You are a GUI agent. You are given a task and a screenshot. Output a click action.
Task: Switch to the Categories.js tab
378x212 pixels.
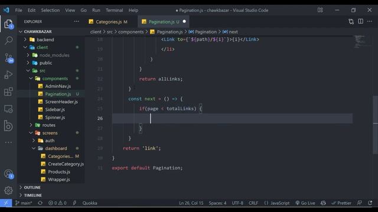(111, 22)
